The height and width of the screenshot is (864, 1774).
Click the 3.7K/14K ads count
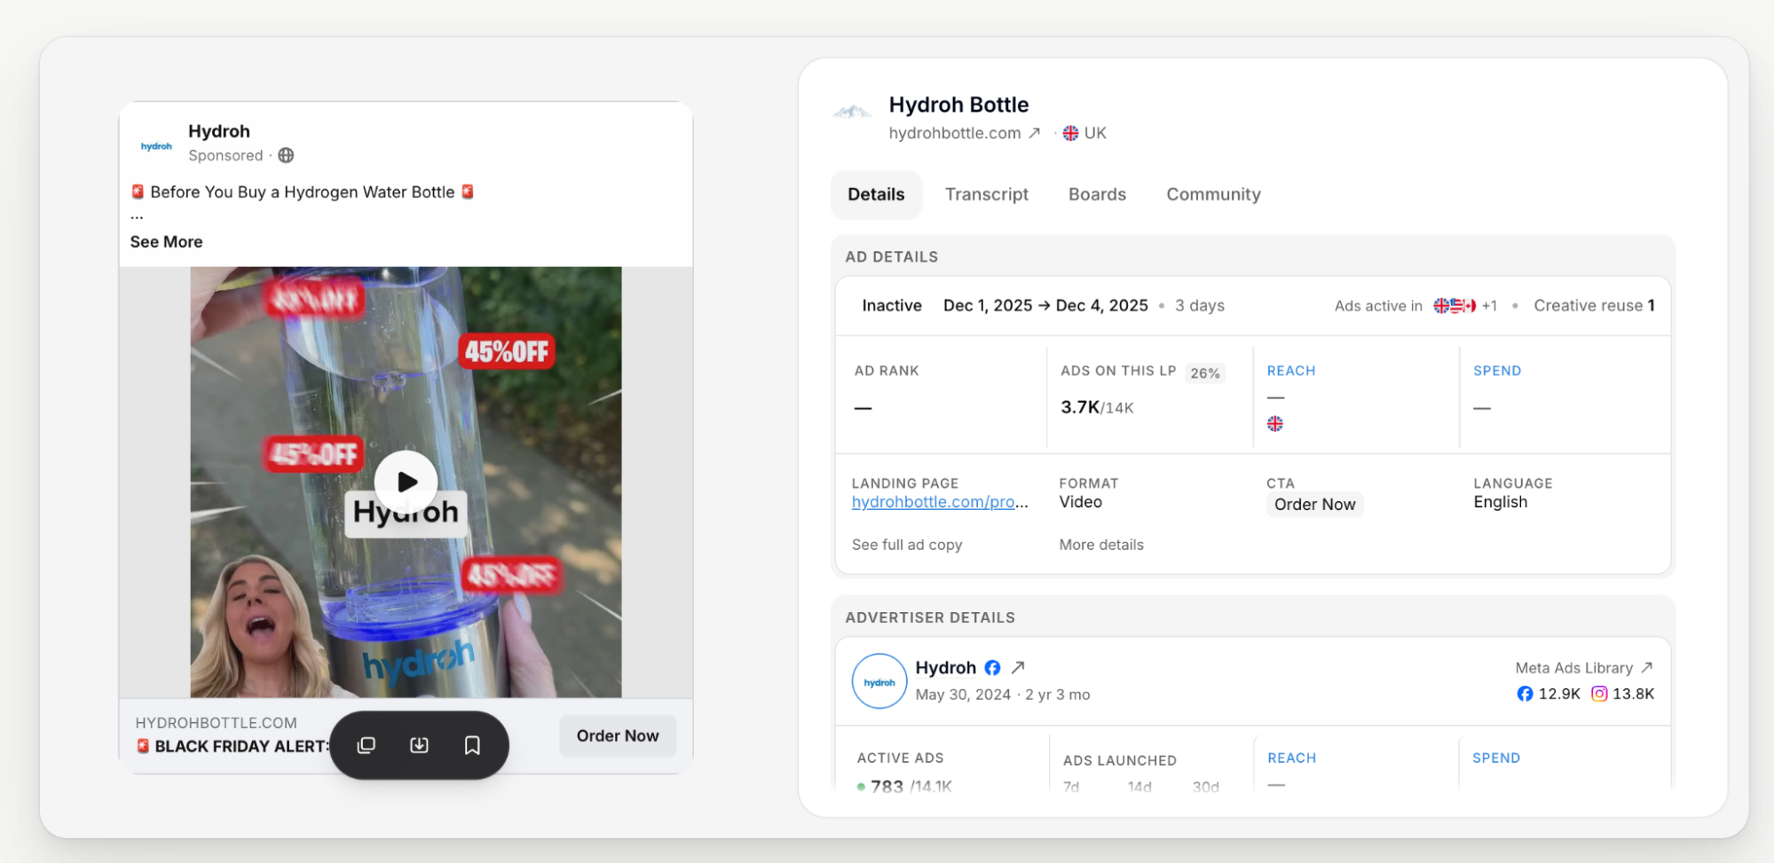1097,407
